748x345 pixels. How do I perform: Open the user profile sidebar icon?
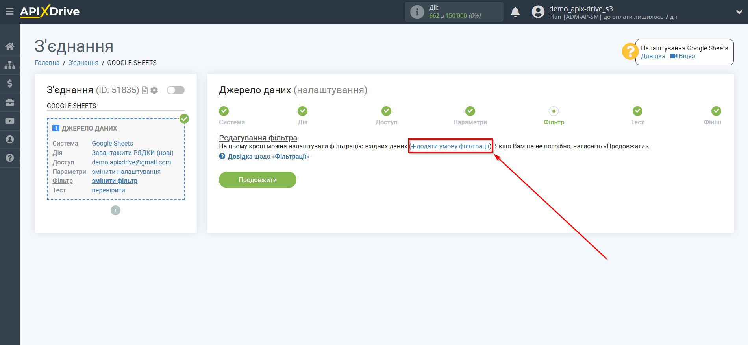10,139
